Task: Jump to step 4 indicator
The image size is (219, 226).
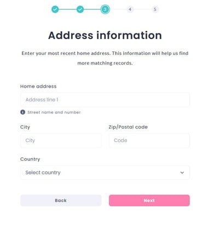Action: (x=130, y=9)
